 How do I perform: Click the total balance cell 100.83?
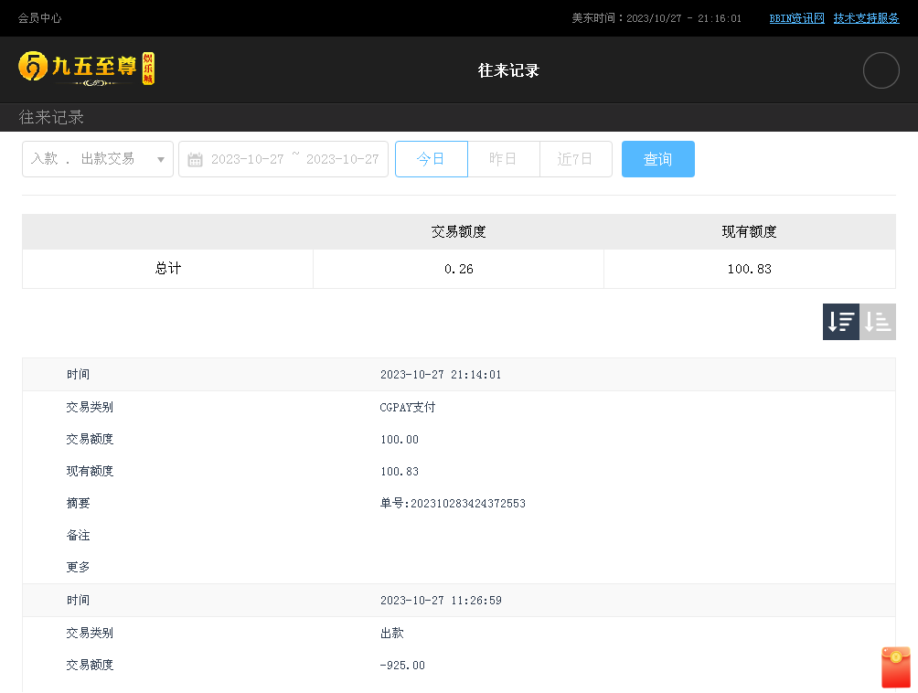pos(749,269)
